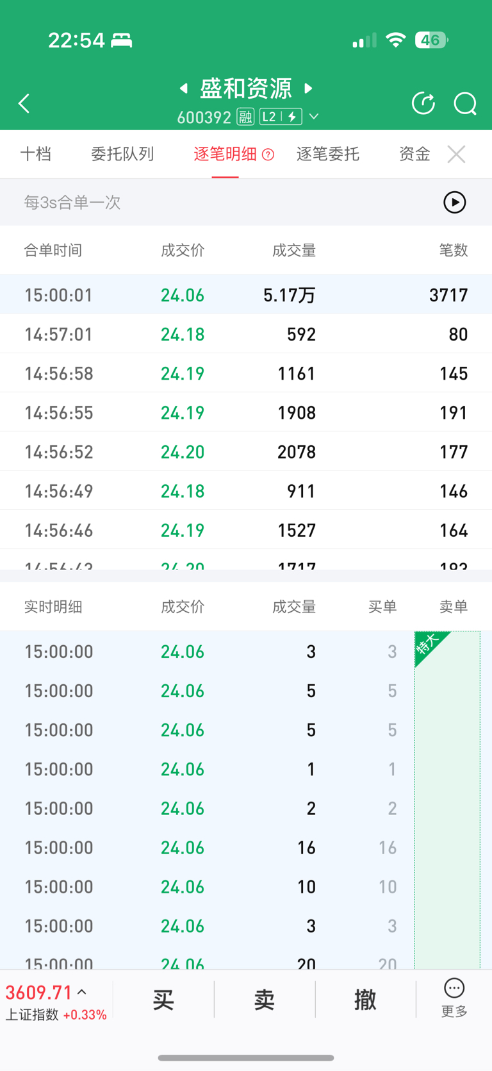Image resolution: width=492 pixels, height=1071 pixels.
Task: Select the 14:56:46 row
Action: [x=246, y=530]
